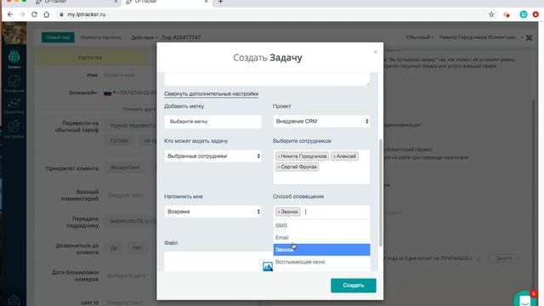Open the telephony sidebar section
Screen dimensions: 544x306
tap(14, 84)
